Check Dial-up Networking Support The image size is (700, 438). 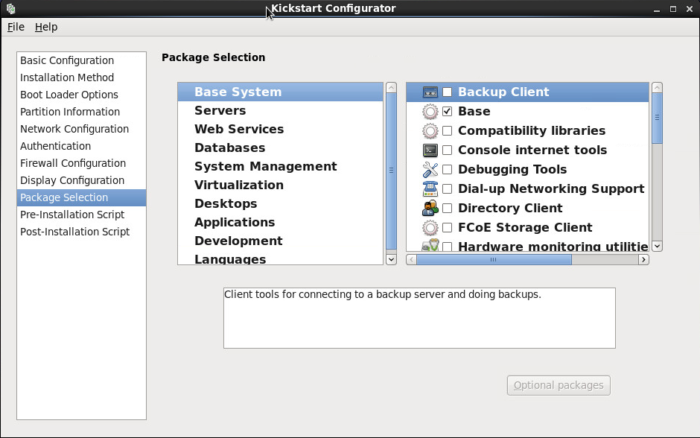coord(447,189)
